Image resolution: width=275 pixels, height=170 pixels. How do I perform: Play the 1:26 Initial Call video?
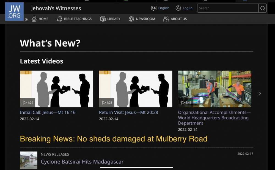click(x=56, y=89)
